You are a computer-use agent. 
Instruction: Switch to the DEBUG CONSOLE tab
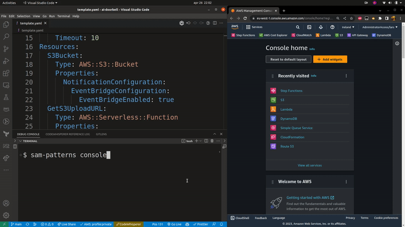coord(28,134)
